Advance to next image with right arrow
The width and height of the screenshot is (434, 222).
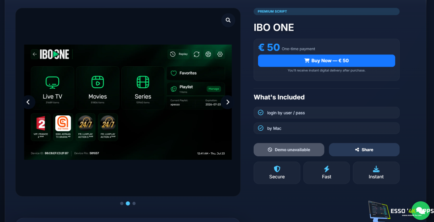(x=228, y=102)
